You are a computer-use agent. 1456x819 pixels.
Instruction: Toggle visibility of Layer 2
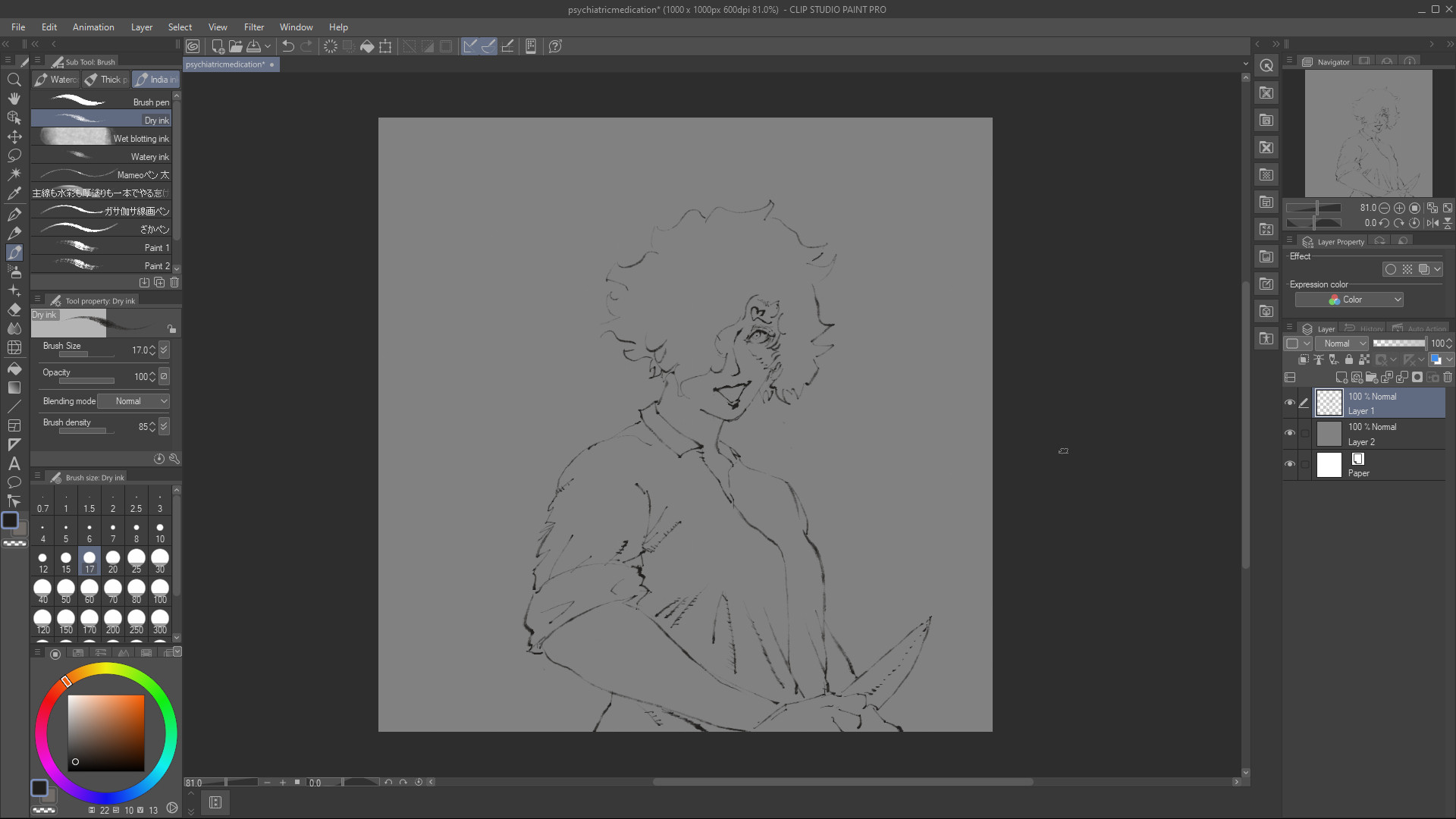tap(1290, 433)
